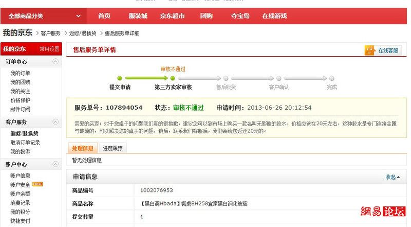The height and width of the screenshot is (227, 411).
Task: Open 京东超市 in the navigation bar
Action: (172, 16)
